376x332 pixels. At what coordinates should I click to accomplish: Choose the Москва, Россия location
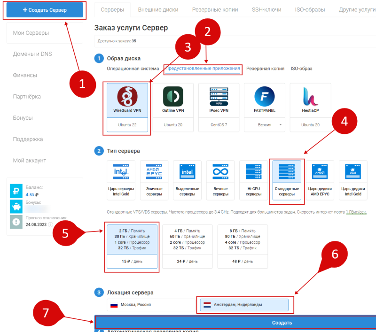coord(151,305)
